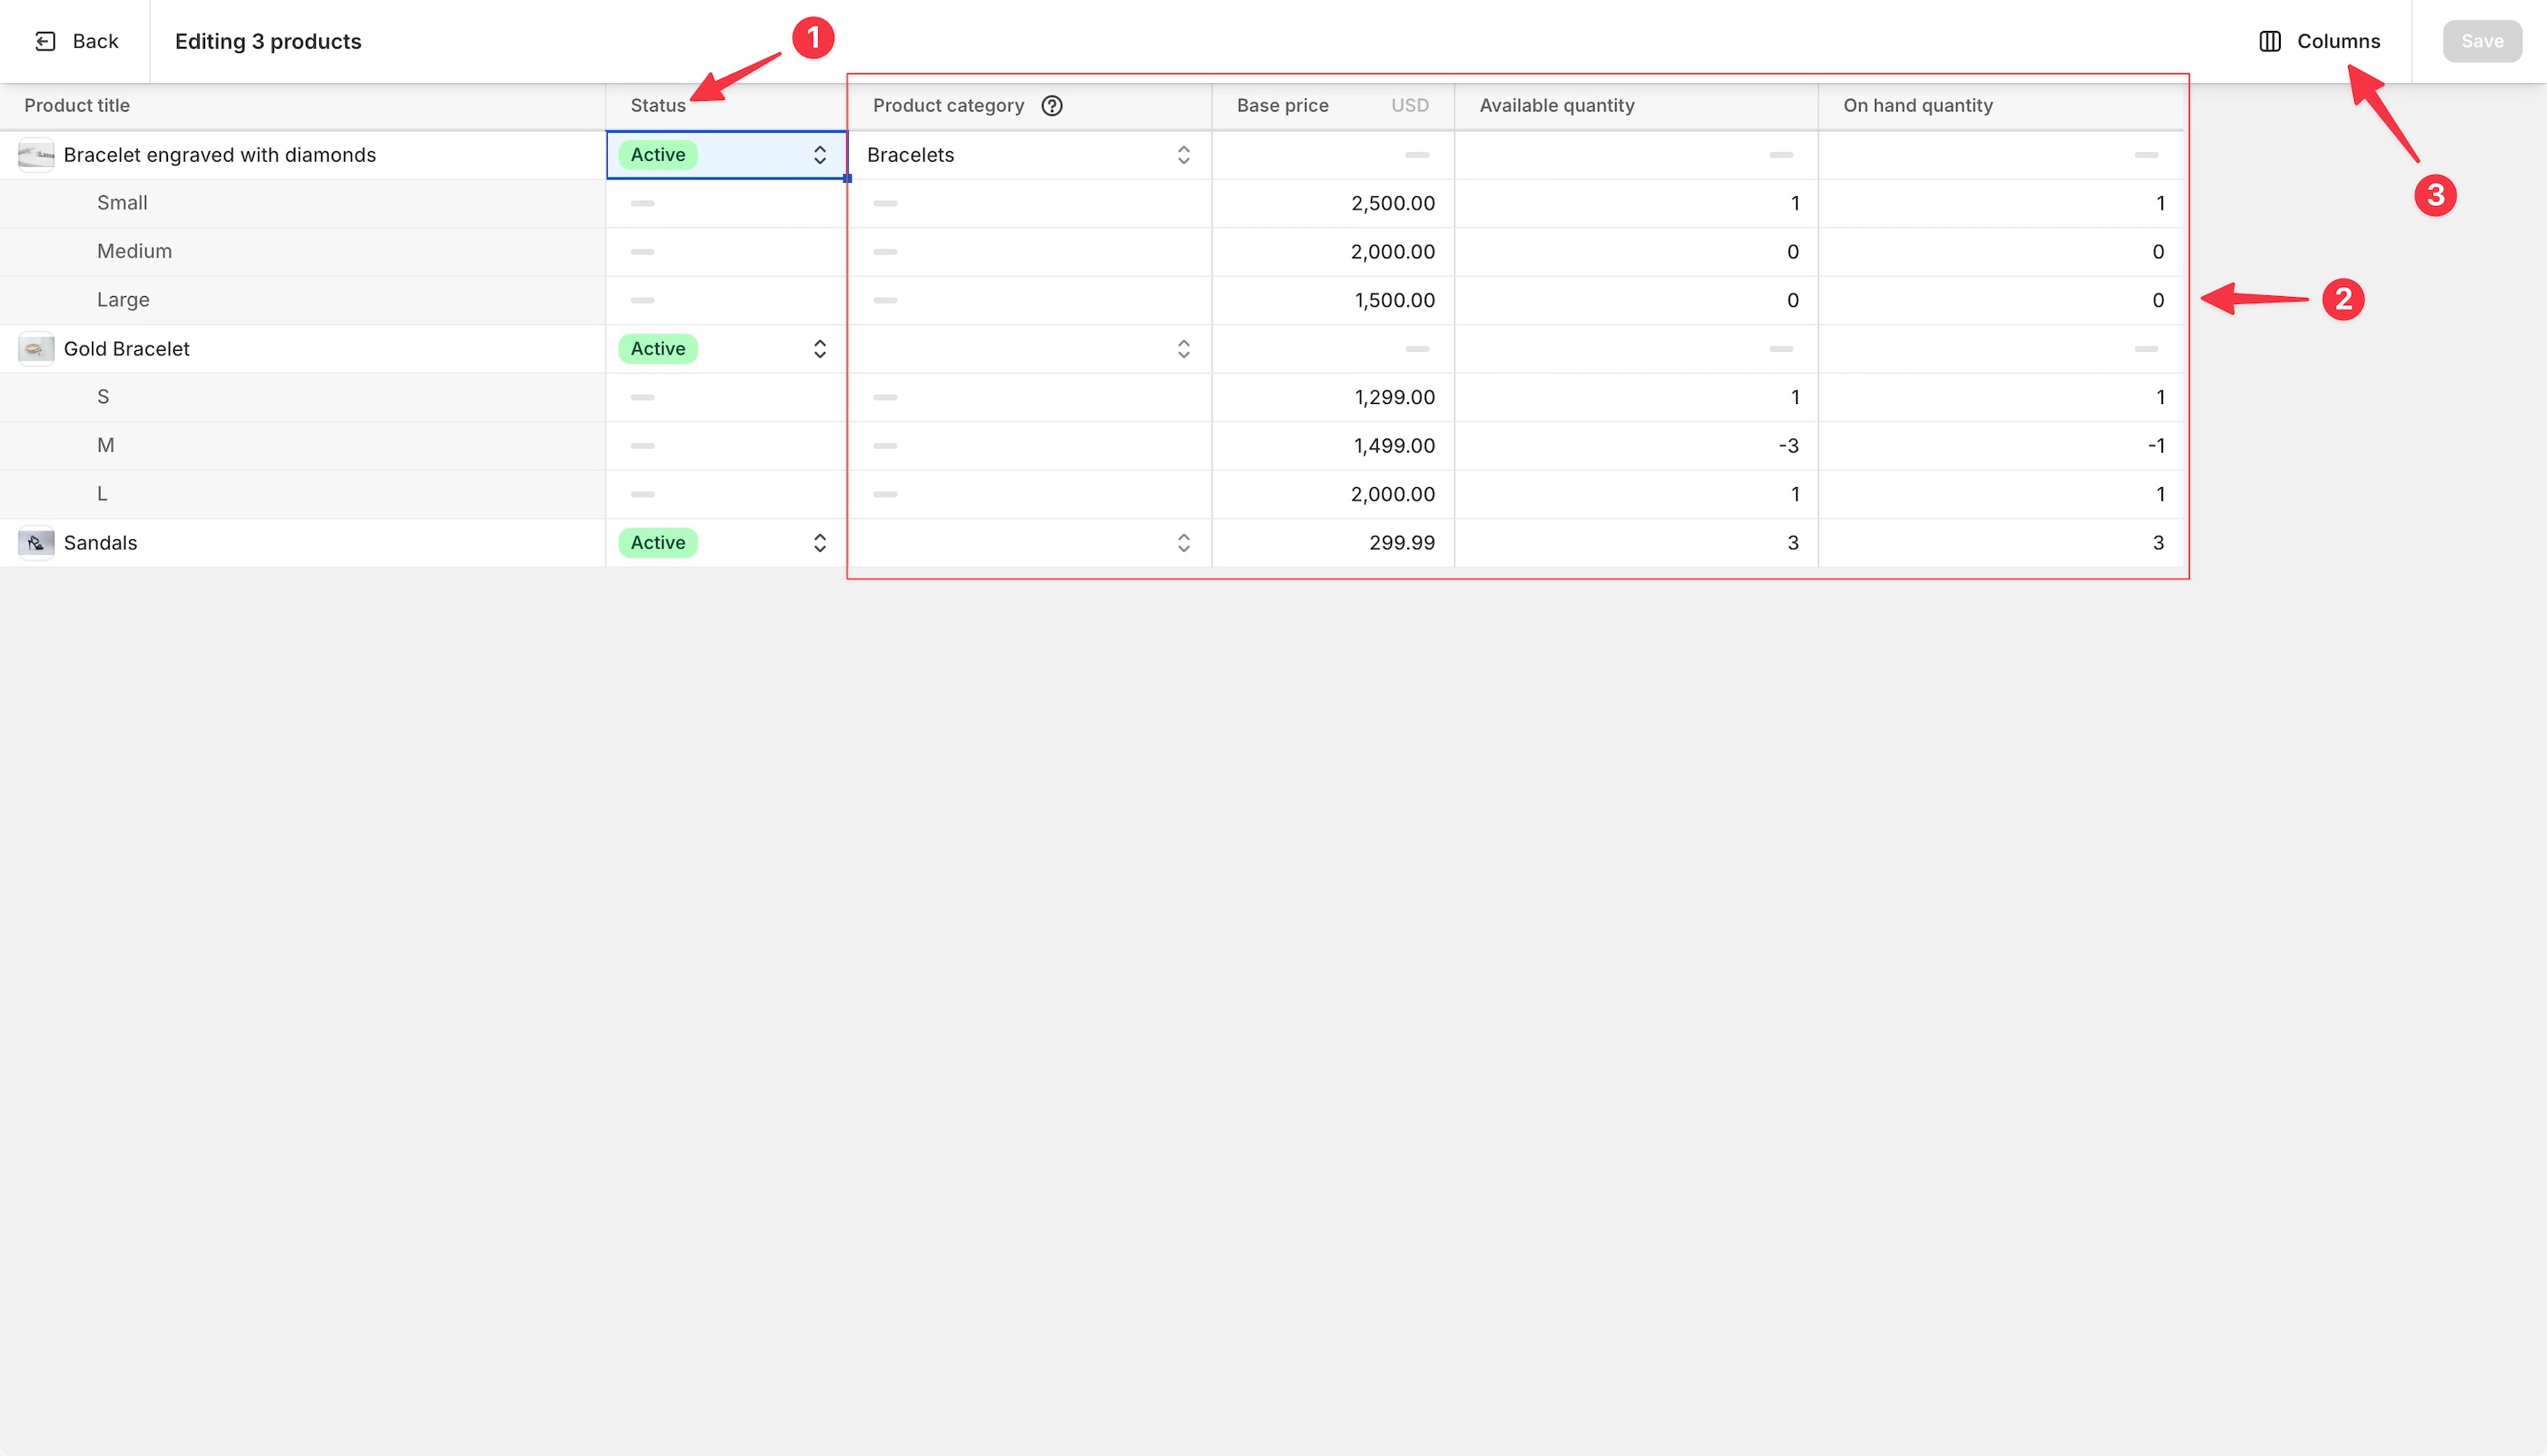
Task: Click the Bracelet engraved with diamonds title
Action: (x=220, y=155)
